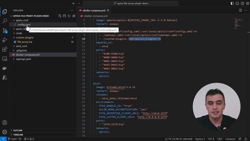
Task: Change indentation via Spaces: 2
Action: tap(200, 139)
